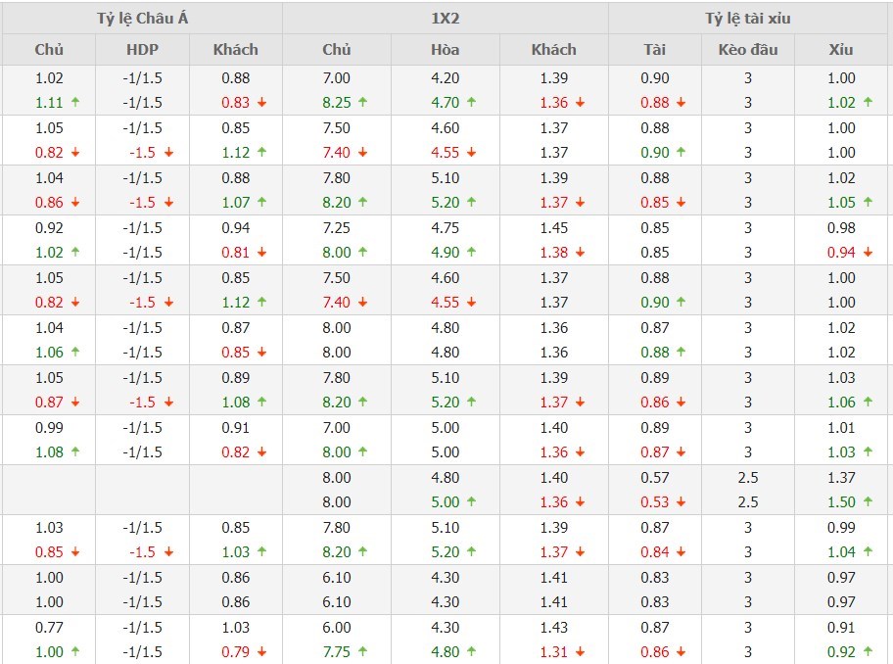Click the green up arrow beside 1.11
Image resolution: width=893 pixels, height=664 pixels.
74,103
